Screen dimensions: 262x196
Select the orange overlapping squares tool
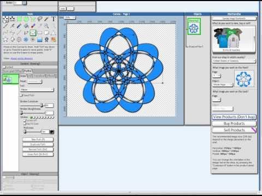coord(53,40)
